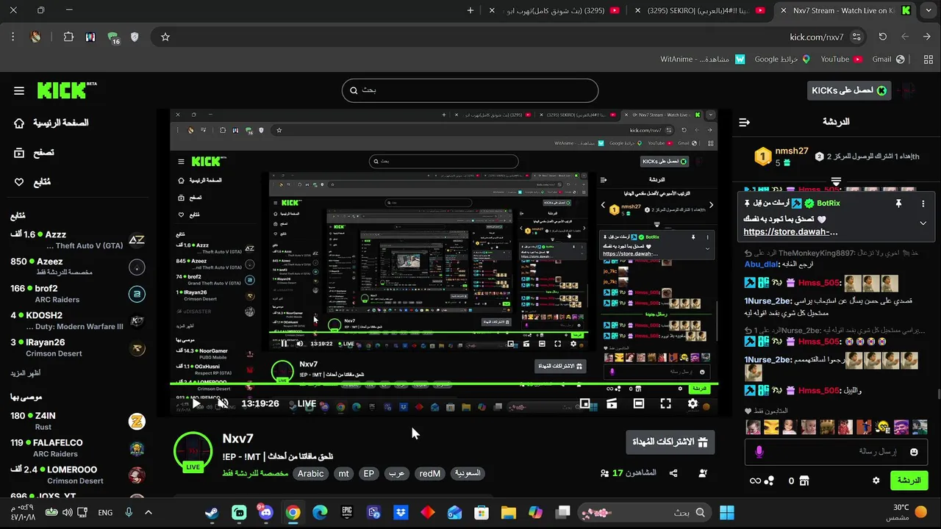Open a new browser tab

(470, 10)
